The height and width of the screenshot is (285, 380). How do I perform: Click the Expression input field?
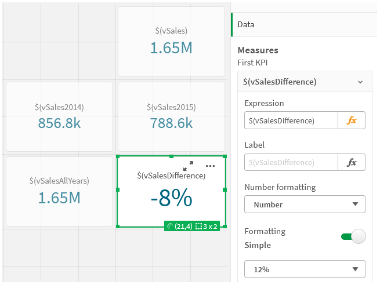pyautogui.click(x=291, y=120)
